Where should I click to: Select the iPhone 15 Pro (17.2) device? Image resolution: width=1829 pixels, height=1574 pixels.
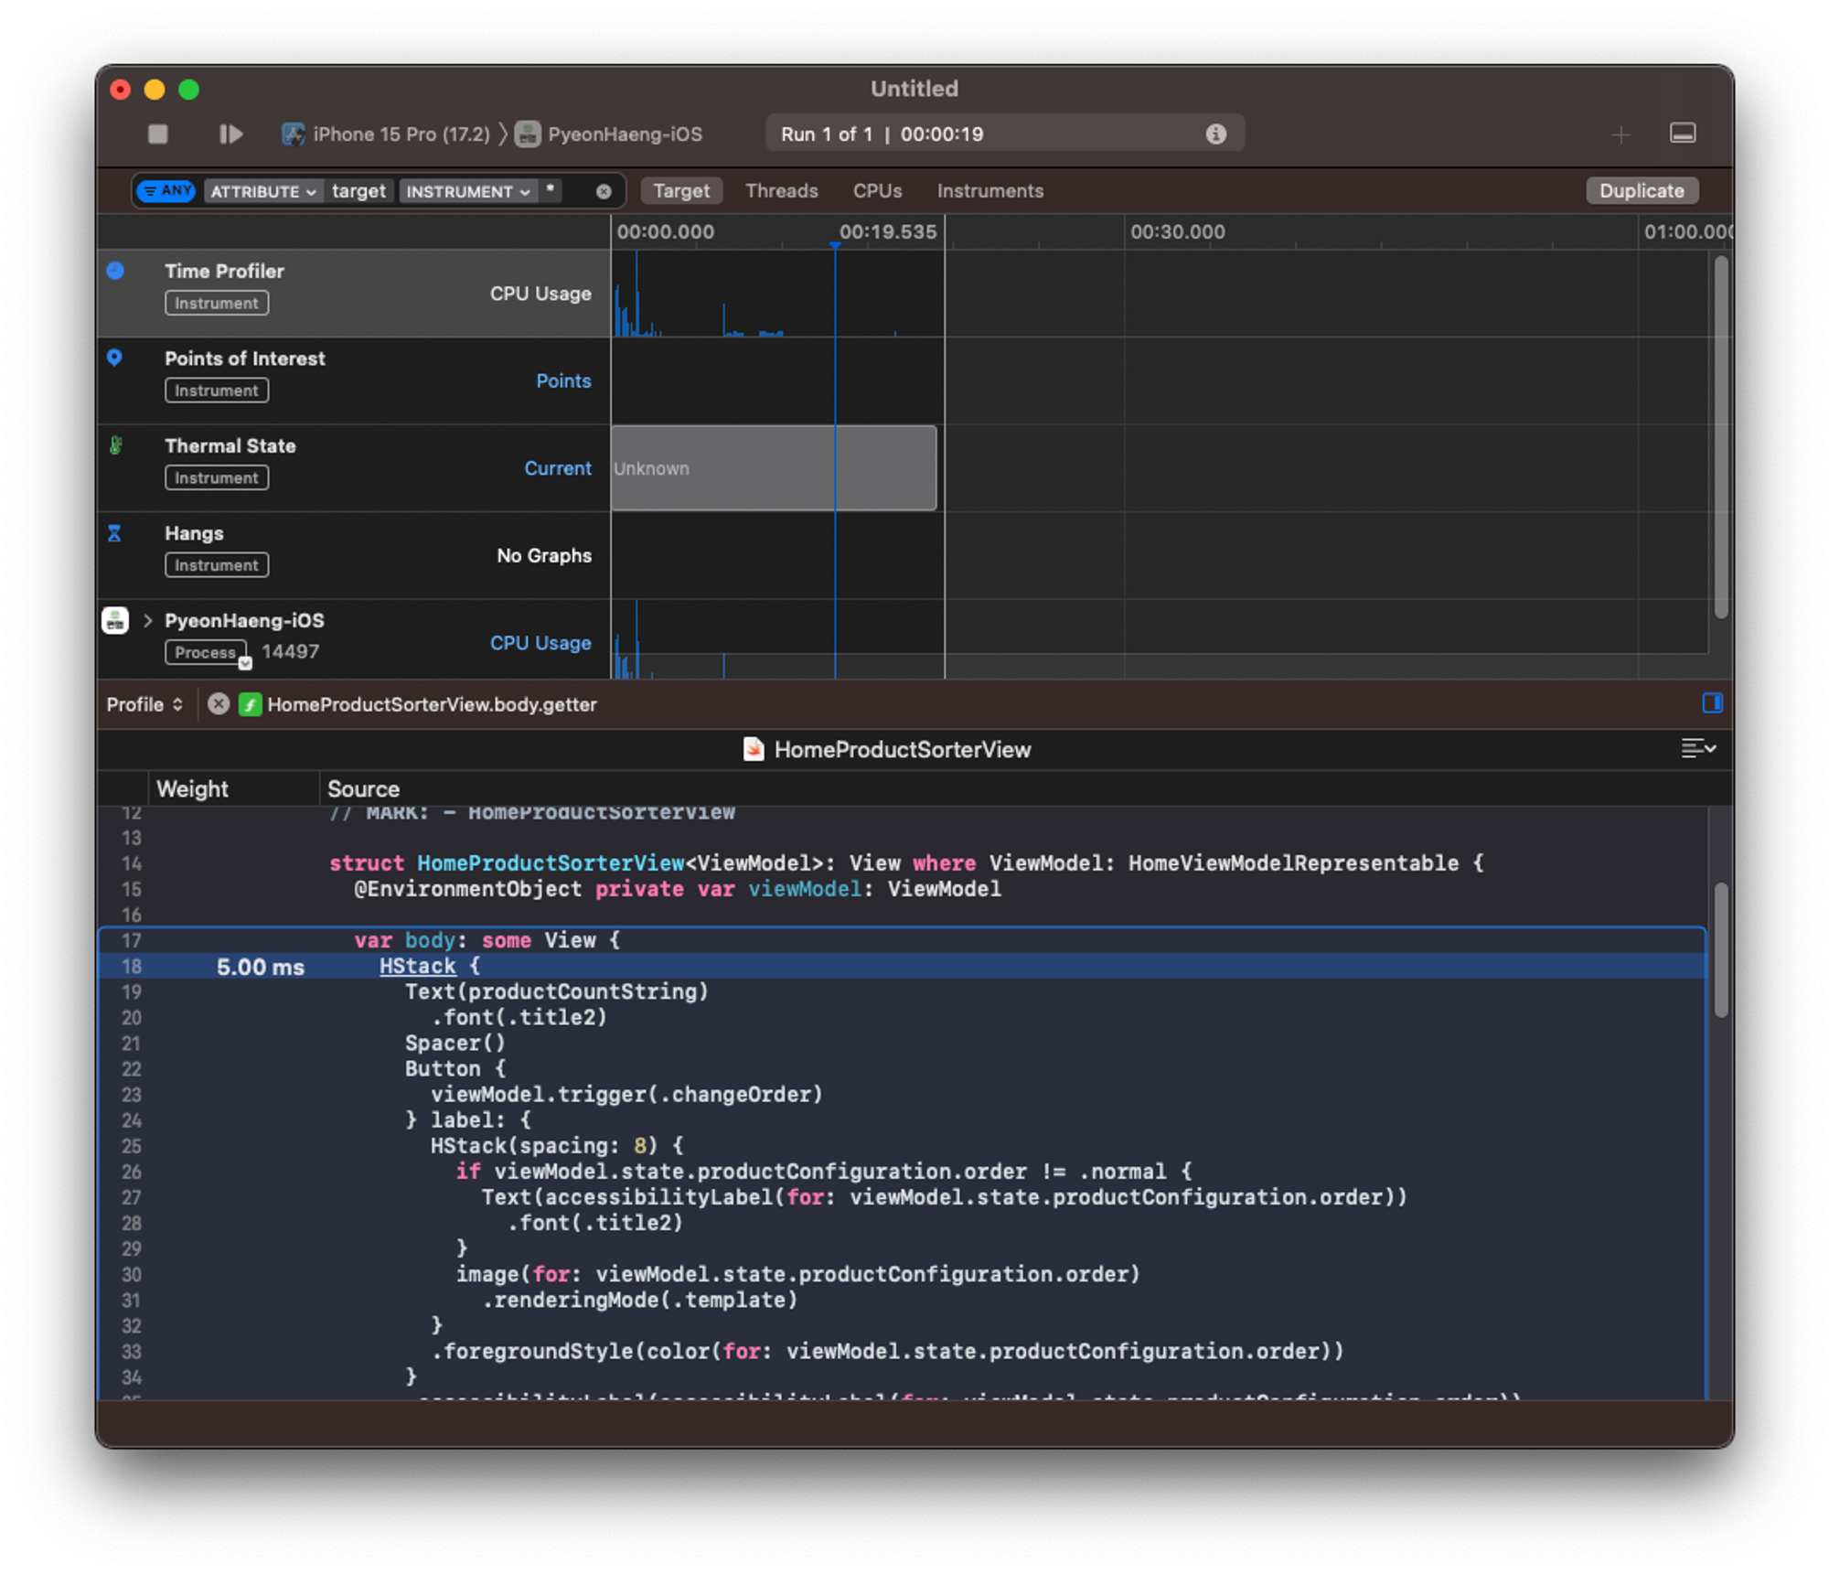(x=385, y=134)
